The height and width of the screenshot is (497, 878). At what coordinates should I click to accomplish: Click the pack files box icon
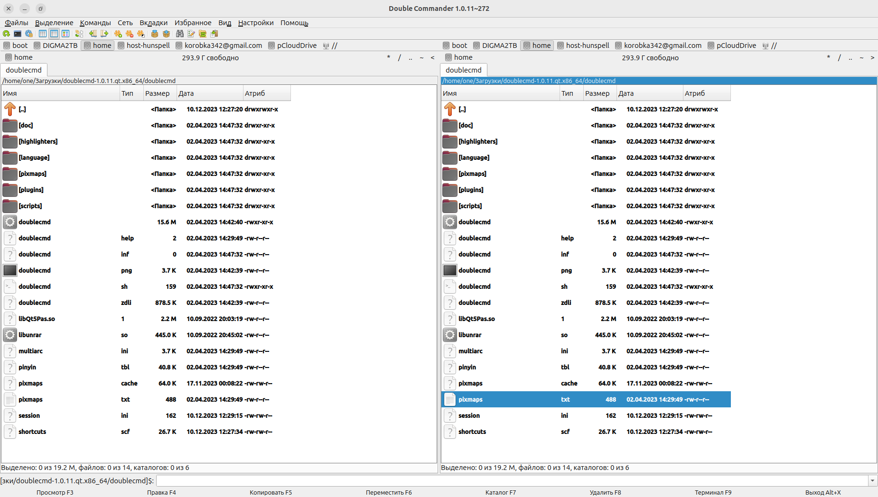click(x=155, y=34)
